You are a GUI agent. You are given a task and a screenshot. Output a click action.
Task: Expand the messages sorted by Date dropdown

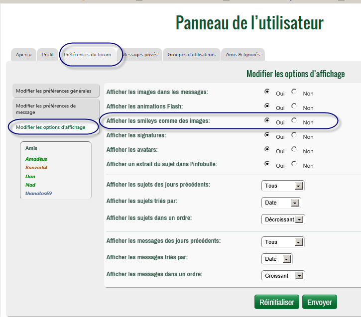pyautogui.click(x=277, y=259)
